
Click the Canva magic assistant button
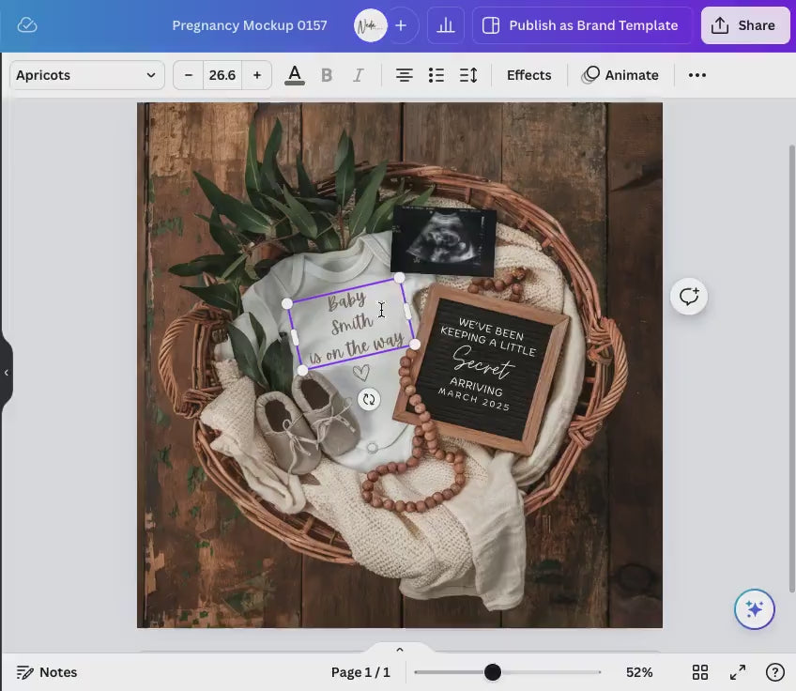[x=754, y=609]
